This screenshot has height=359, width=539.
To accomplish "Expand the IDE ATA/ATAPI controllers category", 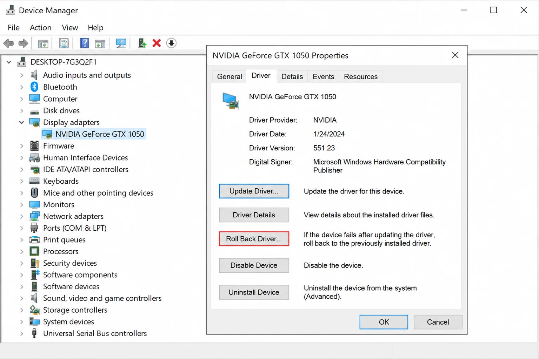I will [x=21, y=169].
